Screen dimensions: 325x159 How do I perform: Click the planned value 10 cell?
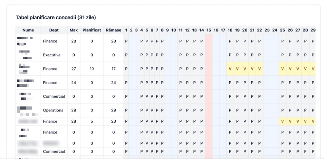[x=92, y=69]
